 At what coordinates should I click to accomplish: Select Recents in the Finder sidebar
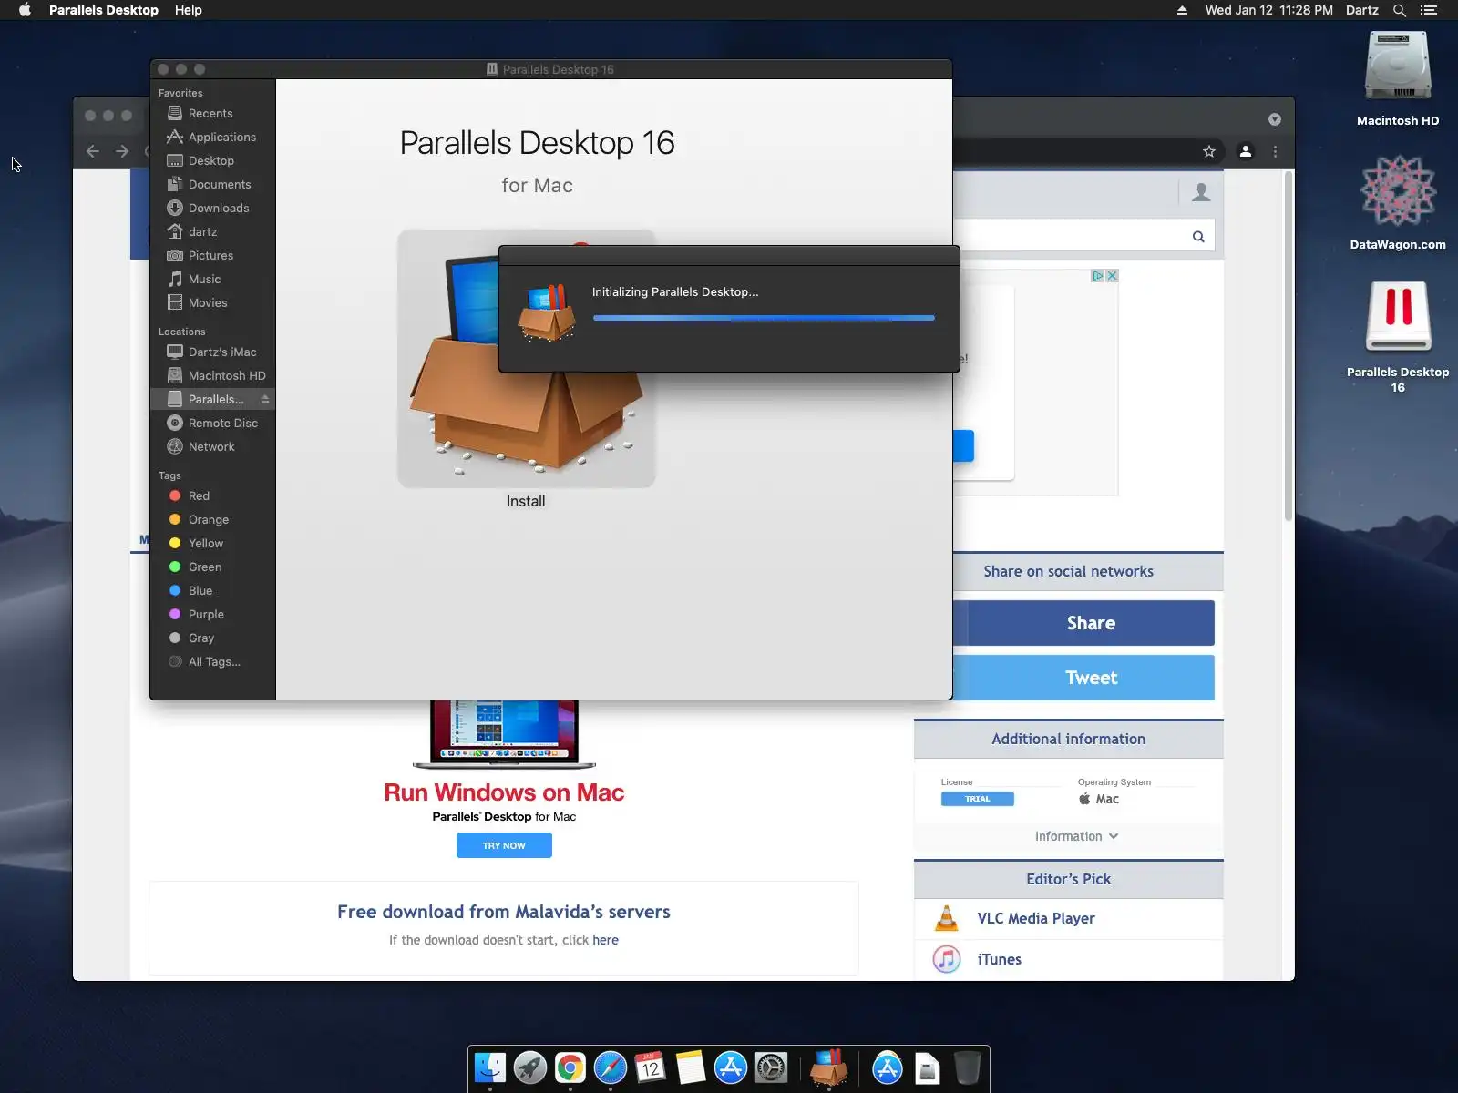(212, 113)
